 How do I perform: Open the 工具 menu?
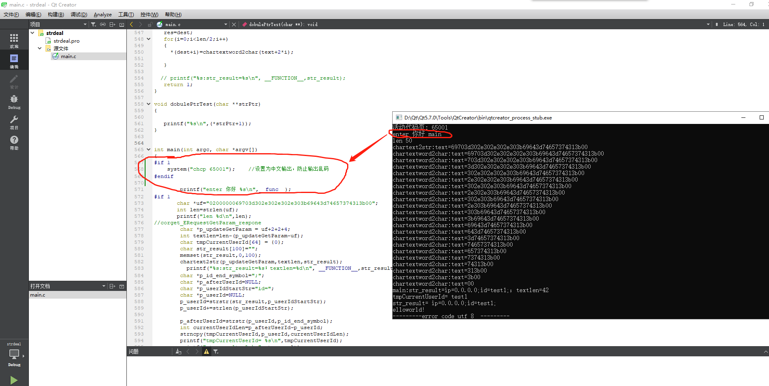[126, 14]
